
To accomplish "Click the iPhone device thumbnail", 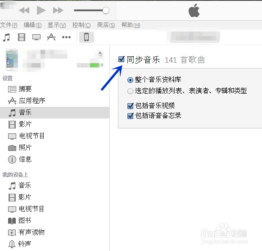I will (x=12, y=59).
